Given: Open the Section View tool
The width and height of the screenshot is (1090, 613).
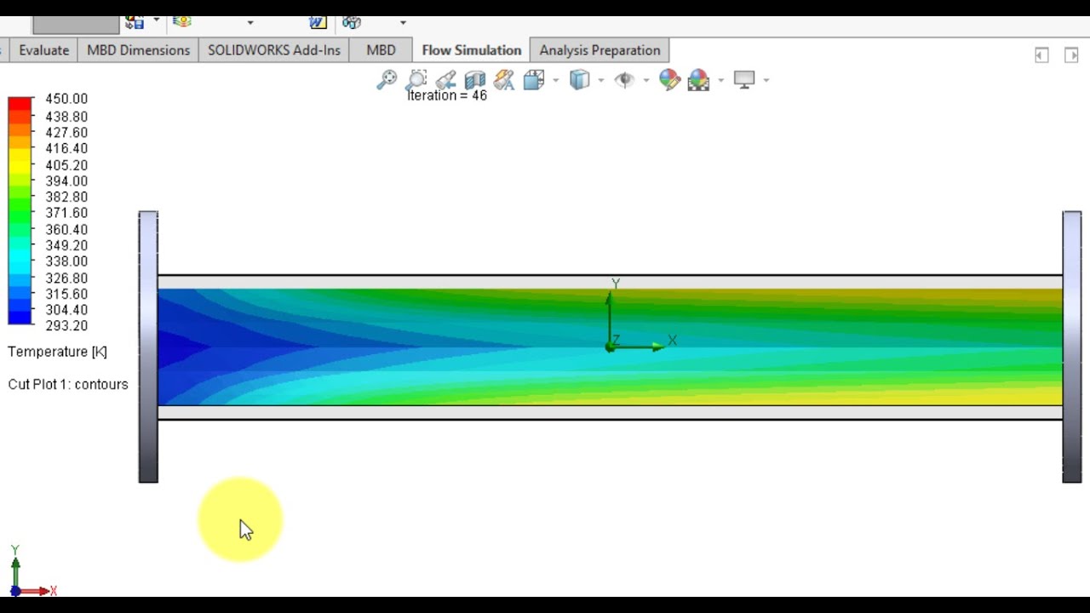Looking at the screenshot, I should click(475, 80).
